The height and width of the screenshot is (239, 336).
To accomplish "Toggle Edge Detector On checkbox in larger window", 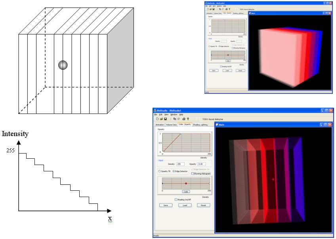I will tap(193, 169).
